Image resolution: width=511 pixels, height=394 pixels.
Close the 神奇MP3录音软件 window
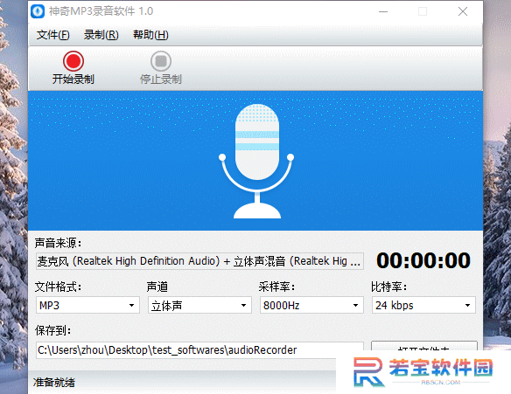tap(463, 11)
